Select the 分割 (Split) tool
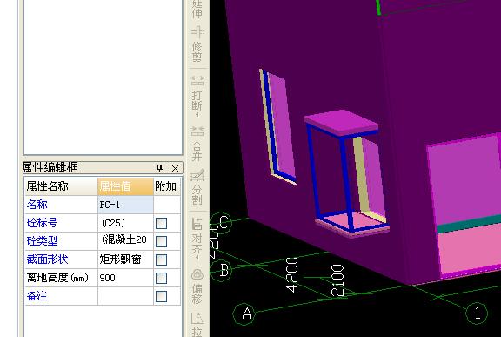Screen dimensions: 501x337 (x=197, y=187)
